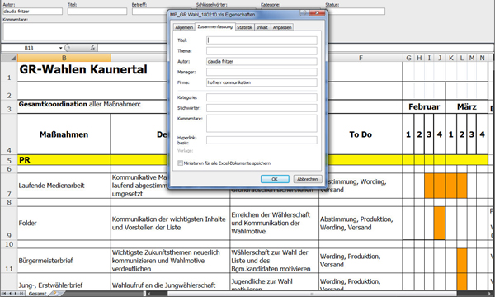Viewport: 495px width, 297px height.
Task: Click the März header cell
Action: tap(467, 107)
